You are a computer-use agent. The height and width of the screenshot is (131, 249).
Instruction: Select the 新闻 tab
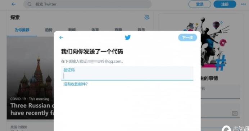click(72, 30)
